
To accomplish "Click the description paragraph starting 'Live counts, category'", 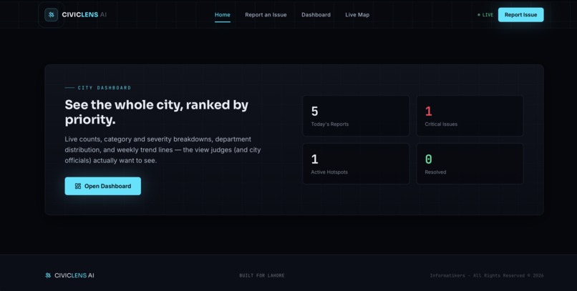I will click(163, 150).
